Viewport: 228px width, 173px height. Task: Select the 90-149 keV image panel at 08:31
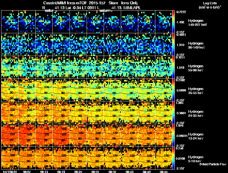pos(95,45)
